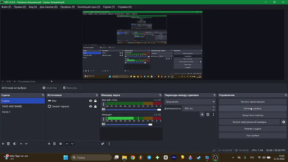Move source up arrow in Sources panel
Viewport: 288px width, 162px height.
pos(67,144)
